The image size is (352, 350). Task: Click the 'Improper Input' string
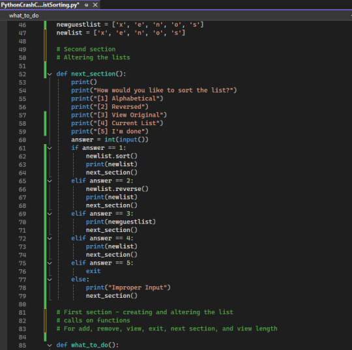(x=138, y=288)
